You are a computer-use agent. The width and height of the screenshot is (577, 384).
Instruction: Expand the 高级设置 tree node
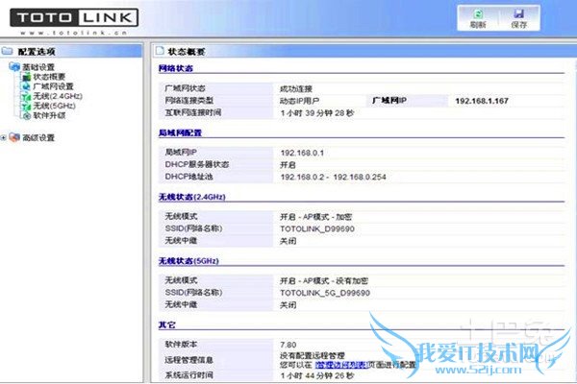4,137
